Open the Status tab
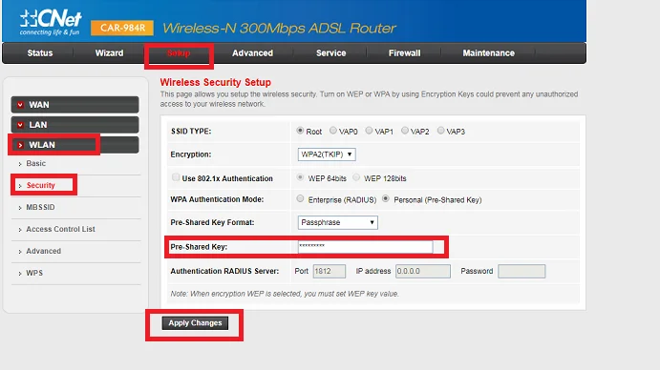660x370 pixels. pos(40,53)
